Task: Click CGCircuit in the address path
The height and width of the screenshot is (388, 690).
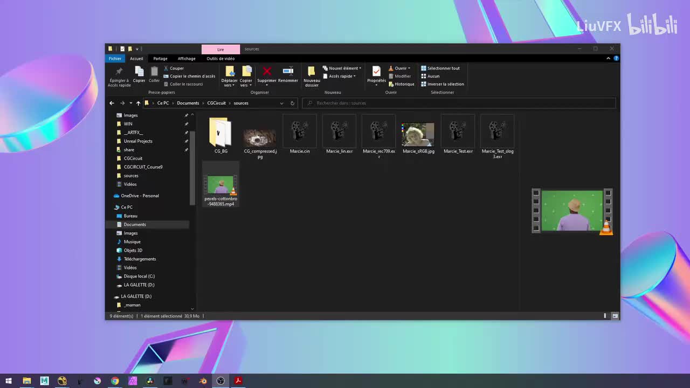Action: 216,103
